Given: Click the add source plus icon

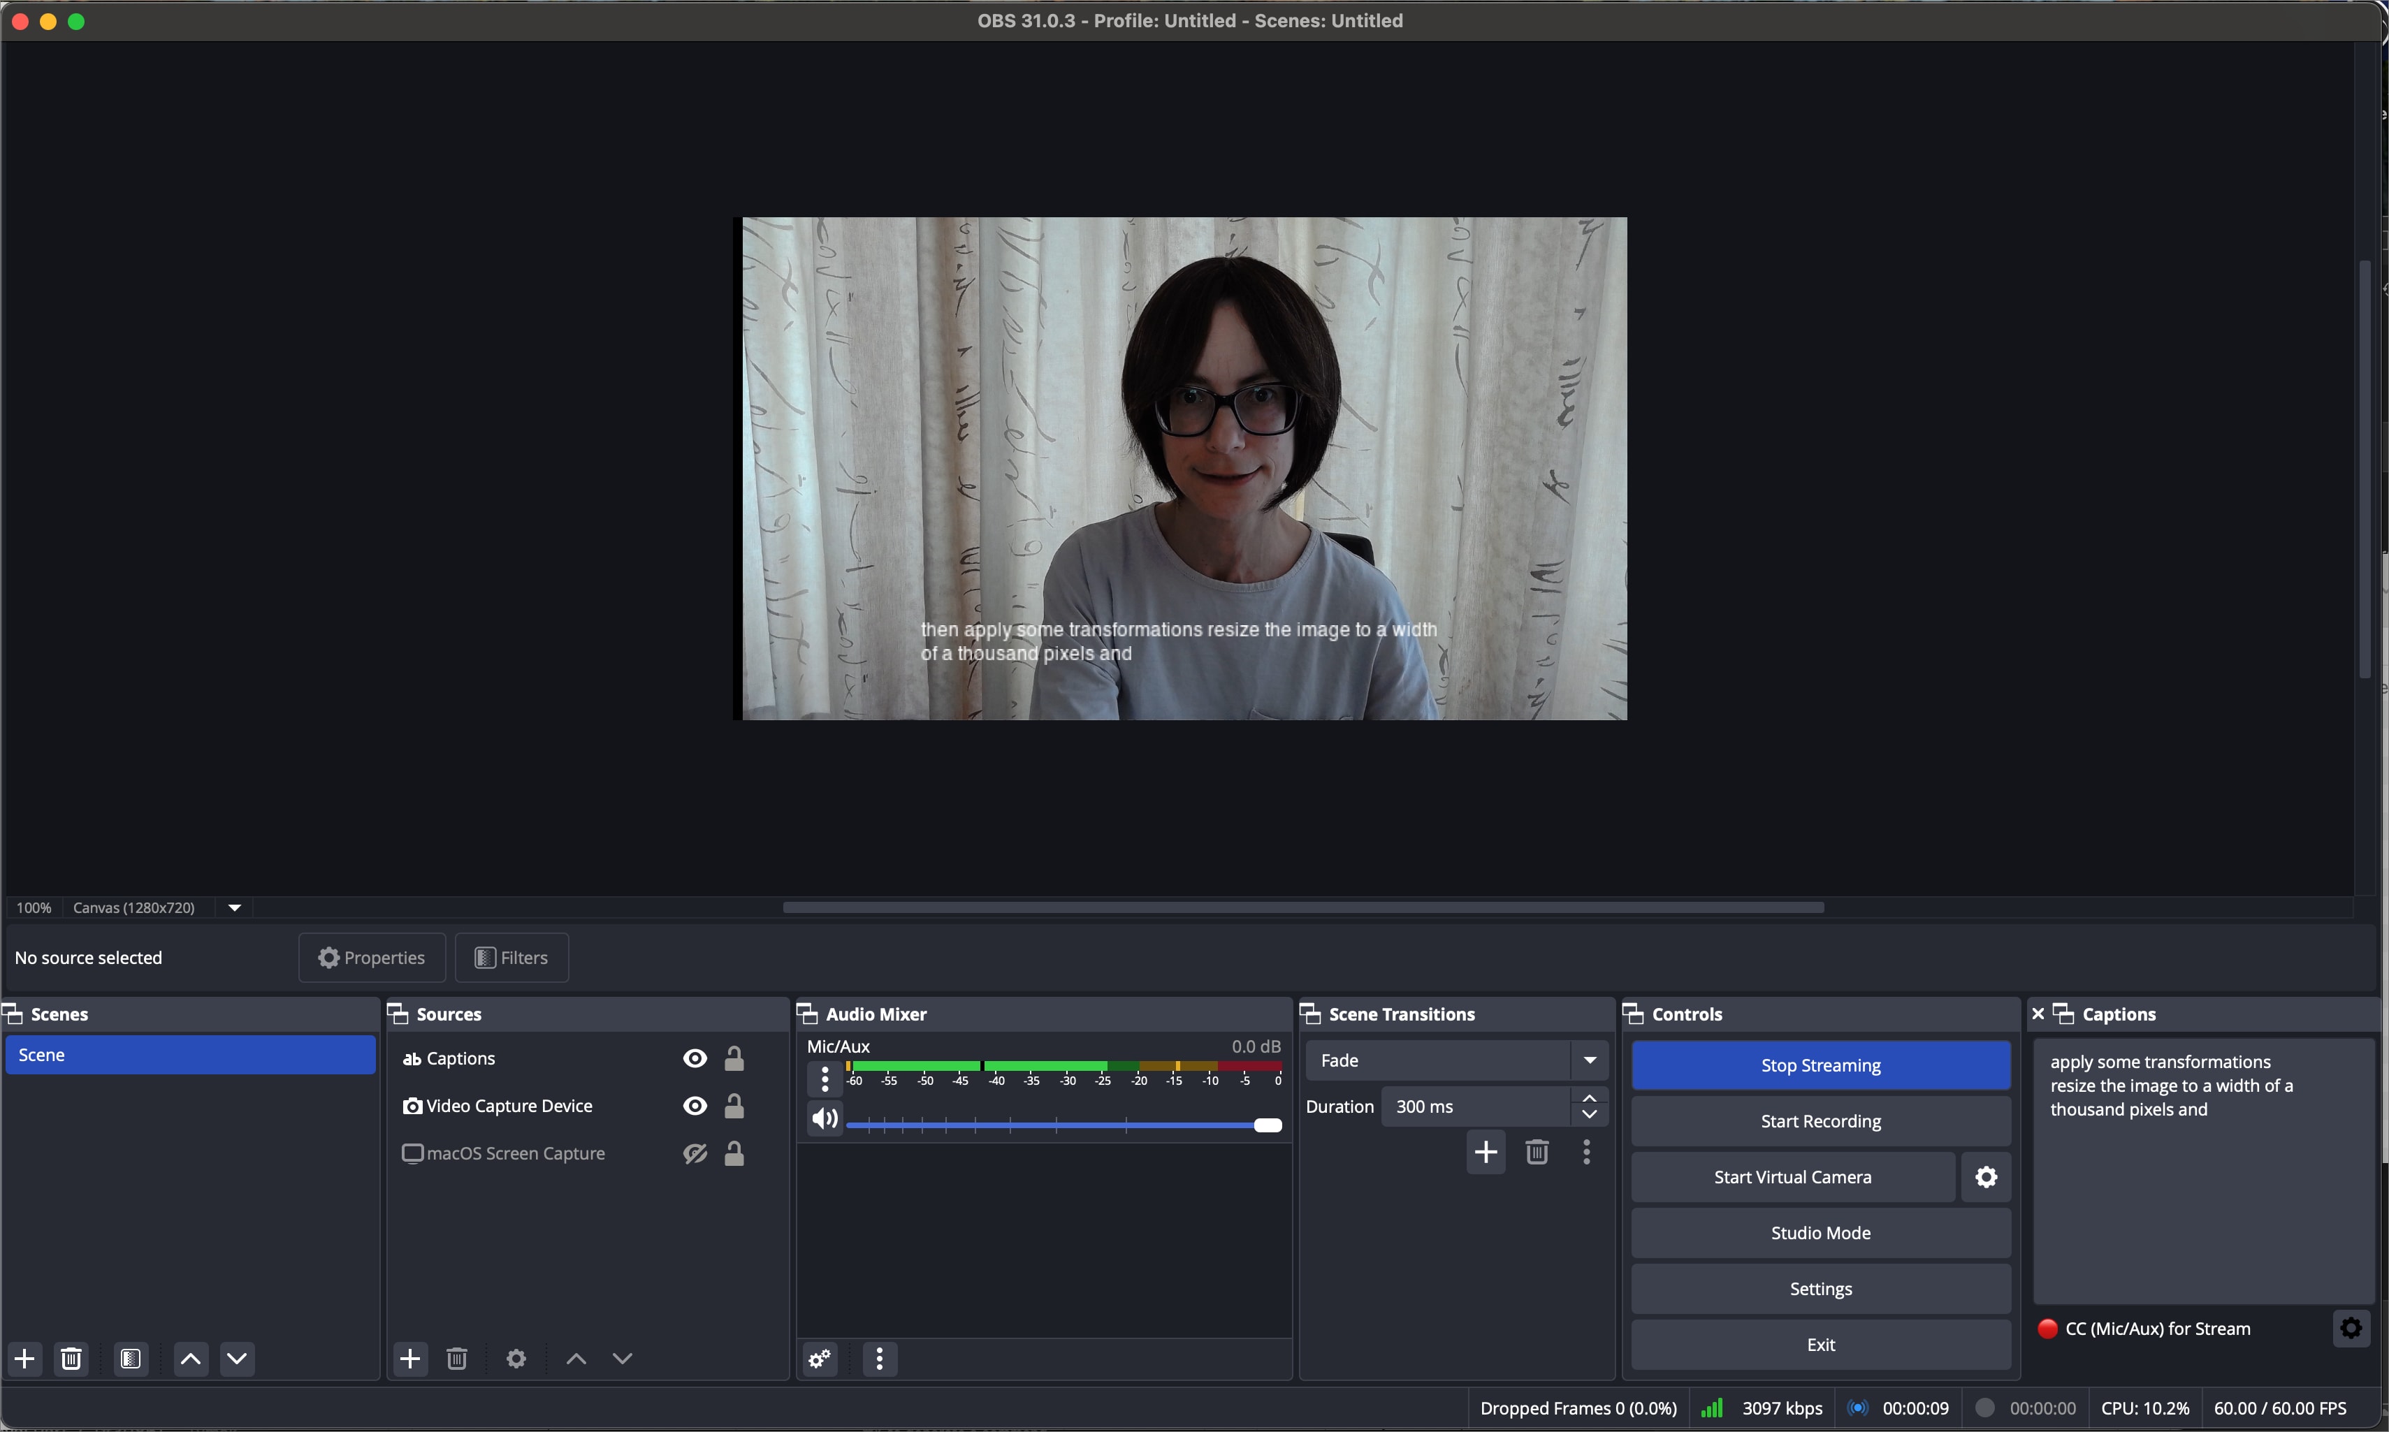Looking at the screenshot, I should (x=410, y=1359).
